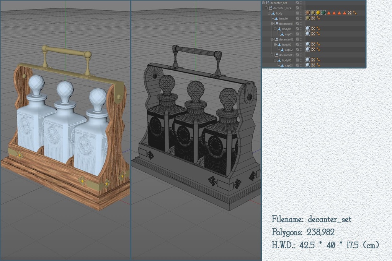Toggle visibility dots for body01
Viewport: 392px width, 261px height.
click(301, 29)
